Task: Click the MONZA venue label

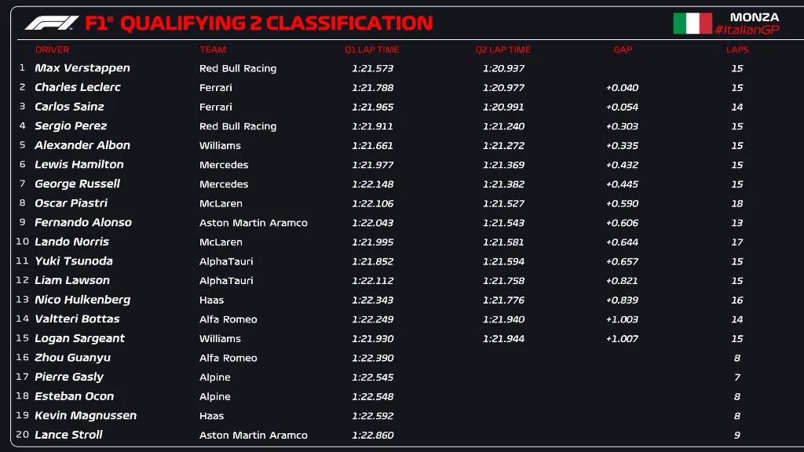Action: tap(754, 17)
